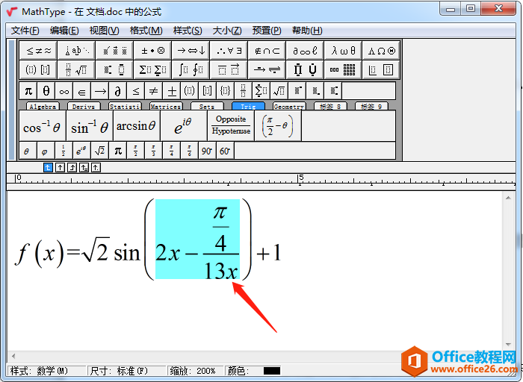Insert Opposite over Hypotenuse fraction
This screenshot has height=382, width=523.
231,126
